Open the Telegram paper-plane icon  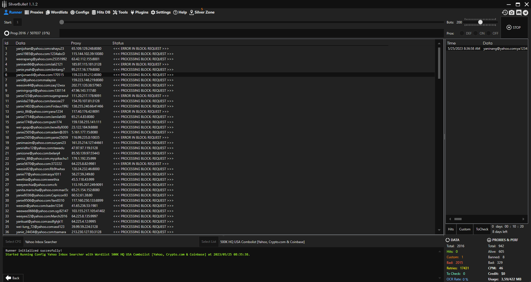click(525, 12)
